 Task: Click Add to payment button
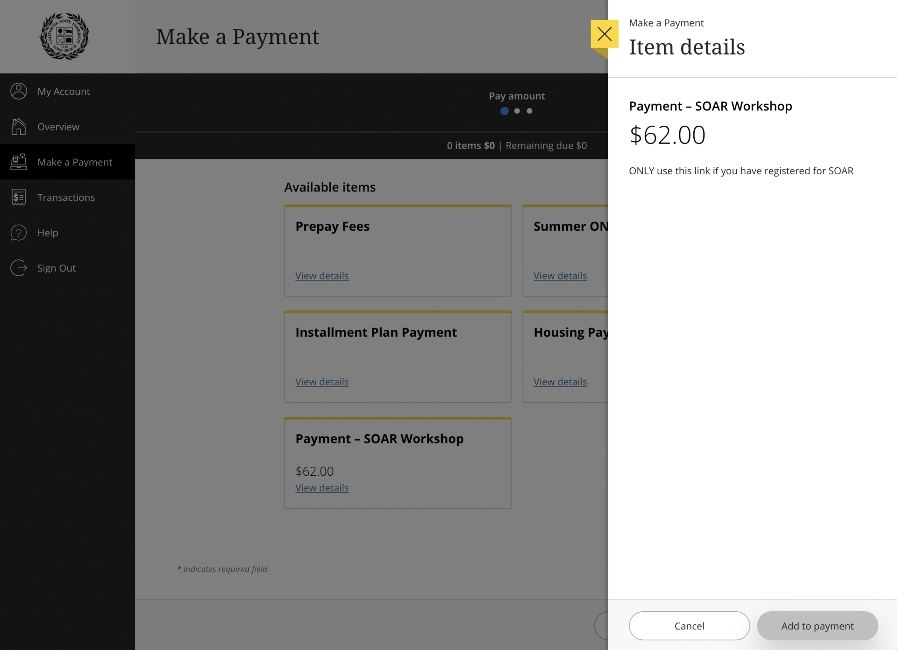pyautogui.click(x=818, y=626)
